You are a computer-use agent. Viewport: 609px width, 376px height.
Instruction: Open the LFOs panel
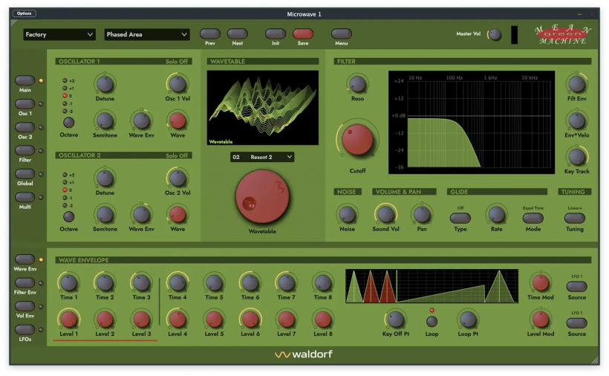(x=25, y=329)
